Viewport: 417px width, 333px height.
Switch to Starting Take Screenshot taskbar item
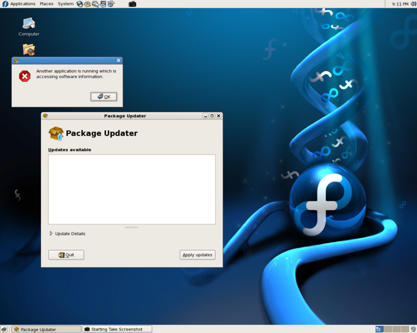pos(117,329)
